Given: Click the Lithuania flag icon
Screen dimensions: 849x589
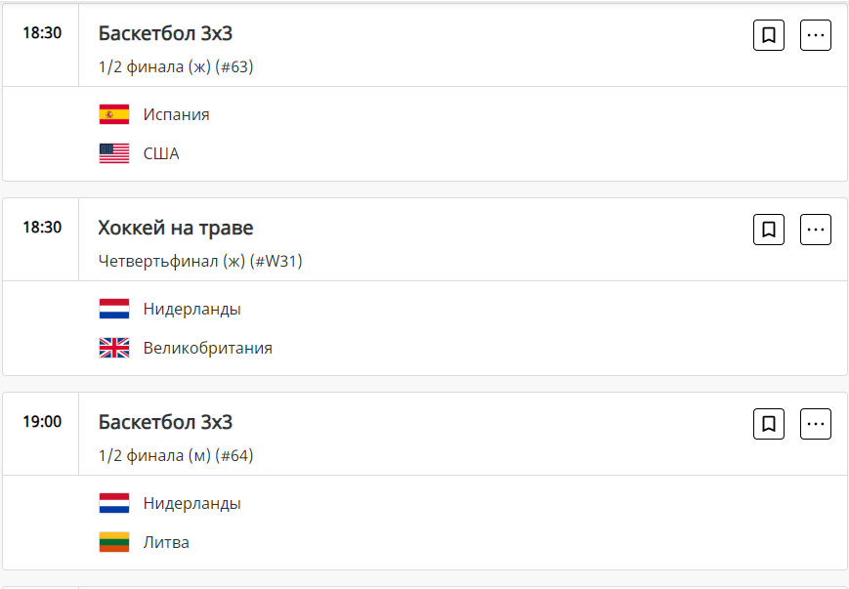Looking at the screenshot, I should (x=114, y=542).
